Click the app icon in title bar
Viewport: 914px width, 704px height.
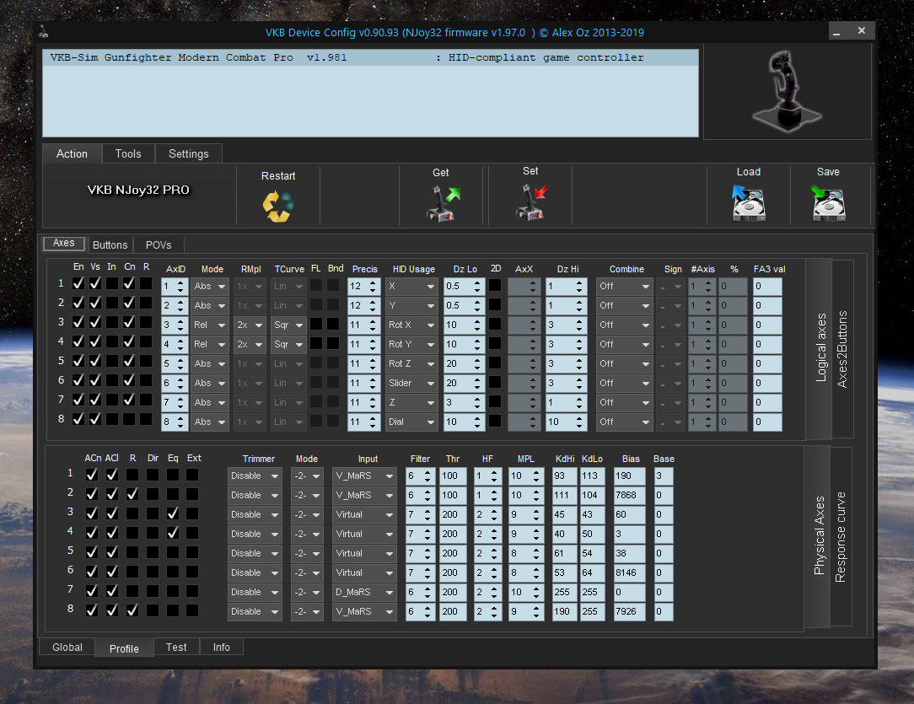tap(43, 33)
